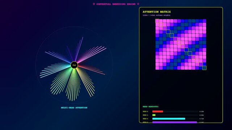Click the token softmax weights subtitle
The height and width of the screenshot is (130, 232).
(156, 15)
